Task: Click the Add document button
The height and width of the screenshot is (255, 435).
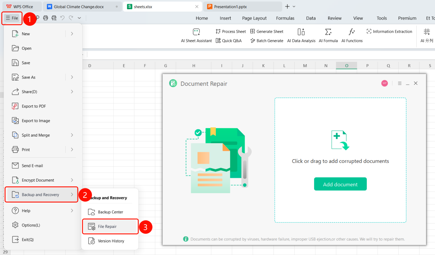Action: coord(340,184)
